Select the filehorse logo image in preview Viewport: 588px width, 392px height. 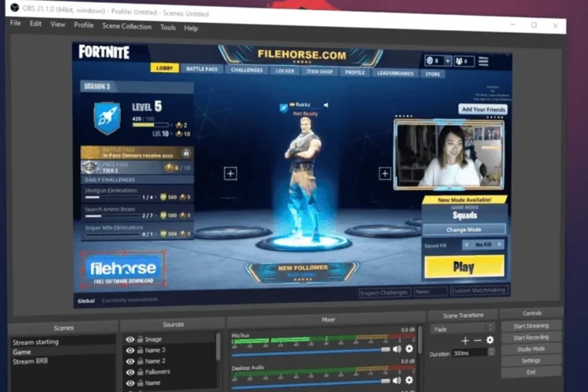click(123, 269)
